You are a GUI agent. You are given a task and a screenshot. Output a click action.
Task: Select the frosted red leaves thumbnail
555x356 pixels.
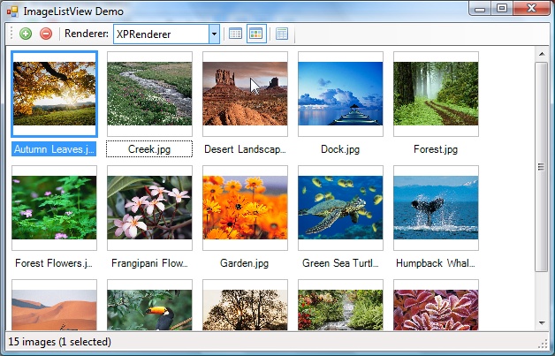pos(436,305)
